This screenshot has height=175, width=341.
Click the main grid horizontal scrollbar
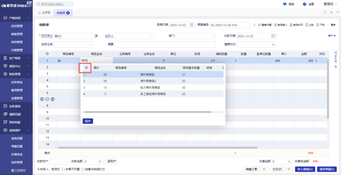158,148
